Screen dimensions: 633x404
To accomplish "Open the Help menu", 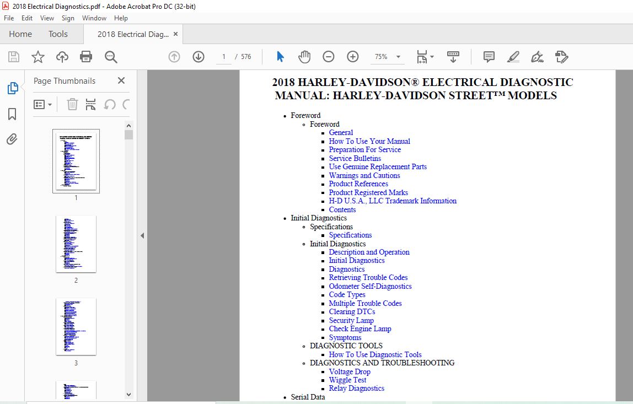I will 121,18.
